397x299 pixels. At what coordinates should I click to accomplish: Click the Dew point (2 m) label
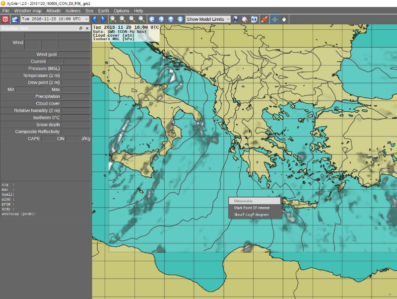[44, 82]
